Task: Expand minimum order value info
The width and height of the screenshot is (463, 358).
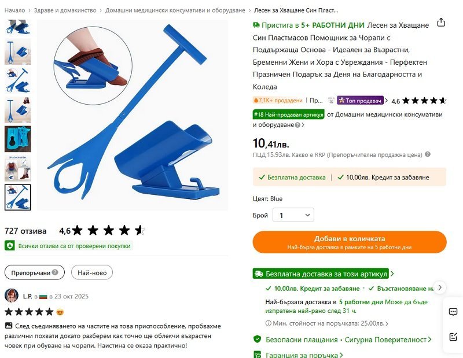Action: (326, 323)
